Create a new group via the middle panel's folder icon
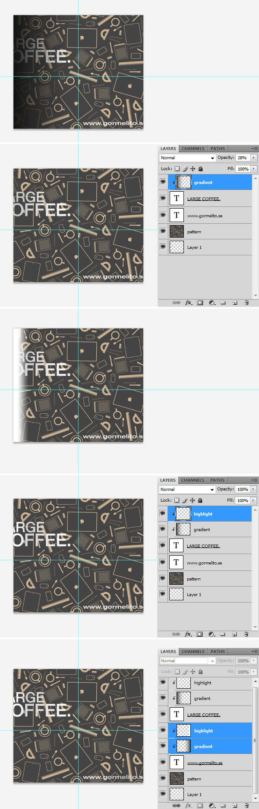 click(223, 634)
